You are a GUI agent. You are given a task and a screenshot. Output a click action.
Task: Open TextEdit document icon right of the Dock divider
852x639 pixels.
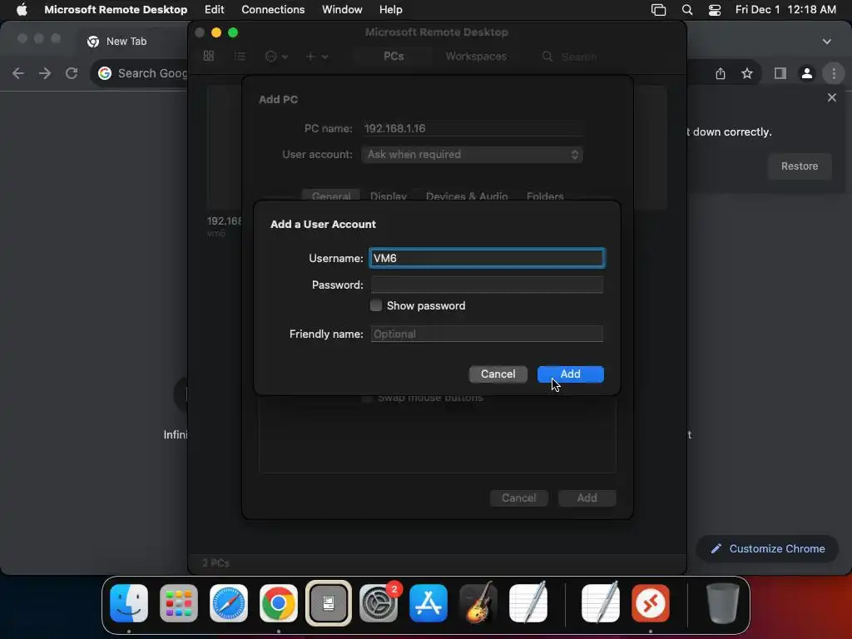pos(601,602)
